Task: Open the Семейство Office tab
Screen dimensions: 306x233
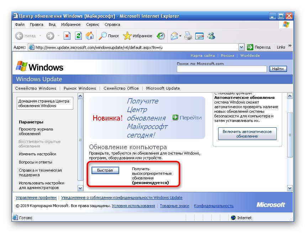Action: click(121, 88)
